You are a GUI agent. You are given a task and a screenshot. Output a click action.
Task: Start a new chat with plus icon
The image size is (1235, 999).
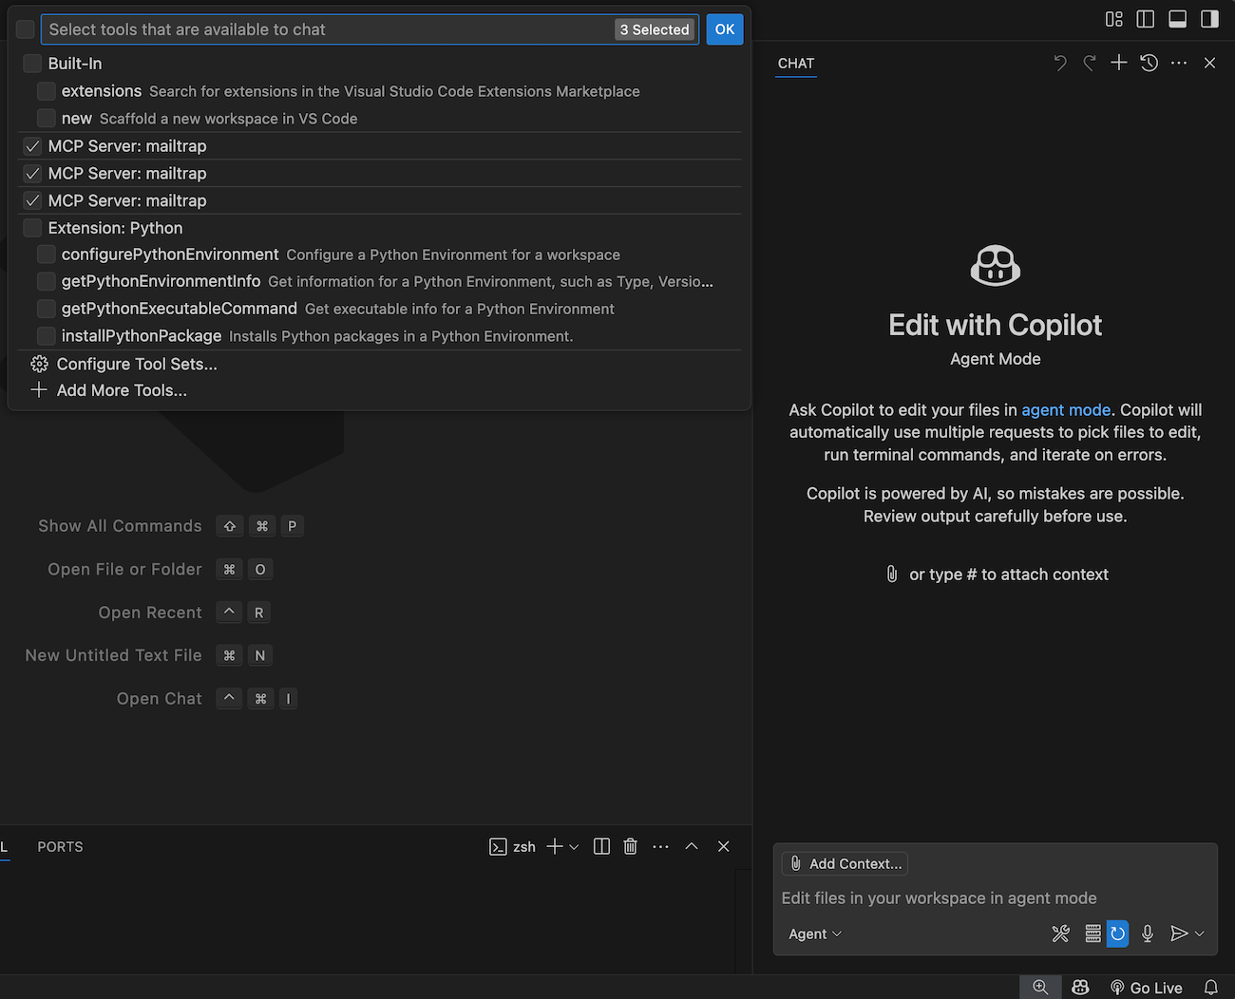(x=1119, y=63)
